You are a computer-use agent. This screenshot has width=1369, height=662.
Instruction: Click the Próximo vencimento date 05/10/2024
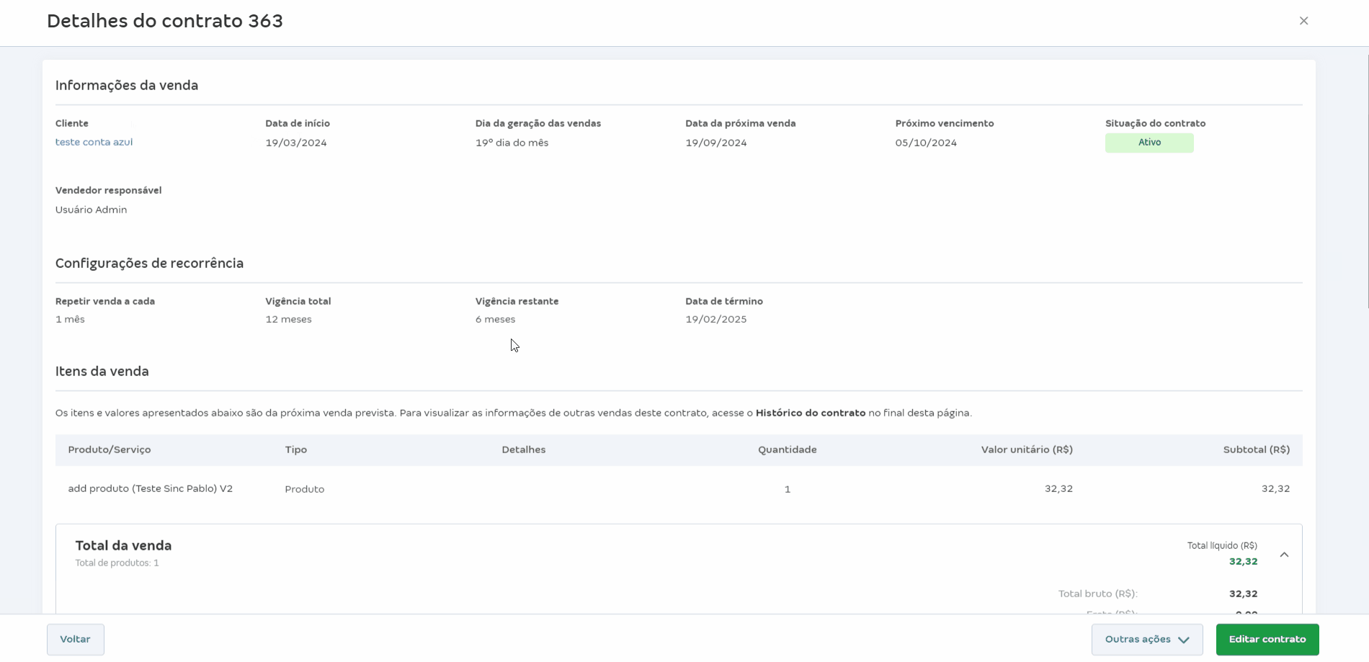coord(926,143)
